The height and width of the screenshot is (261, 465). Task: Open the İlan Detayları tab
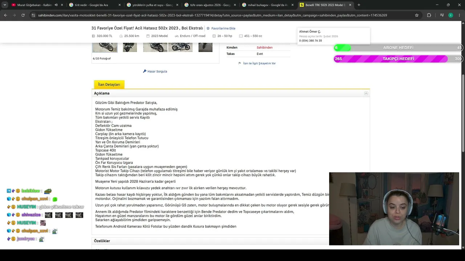109,84
